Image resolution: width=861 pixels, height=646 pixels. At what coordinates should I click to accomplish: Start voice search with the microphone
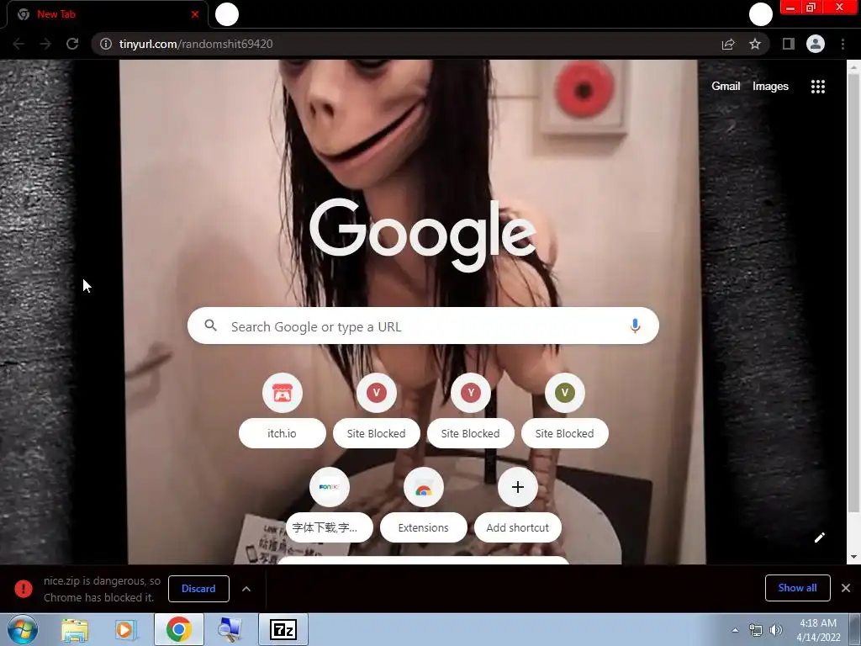point(635,326)
